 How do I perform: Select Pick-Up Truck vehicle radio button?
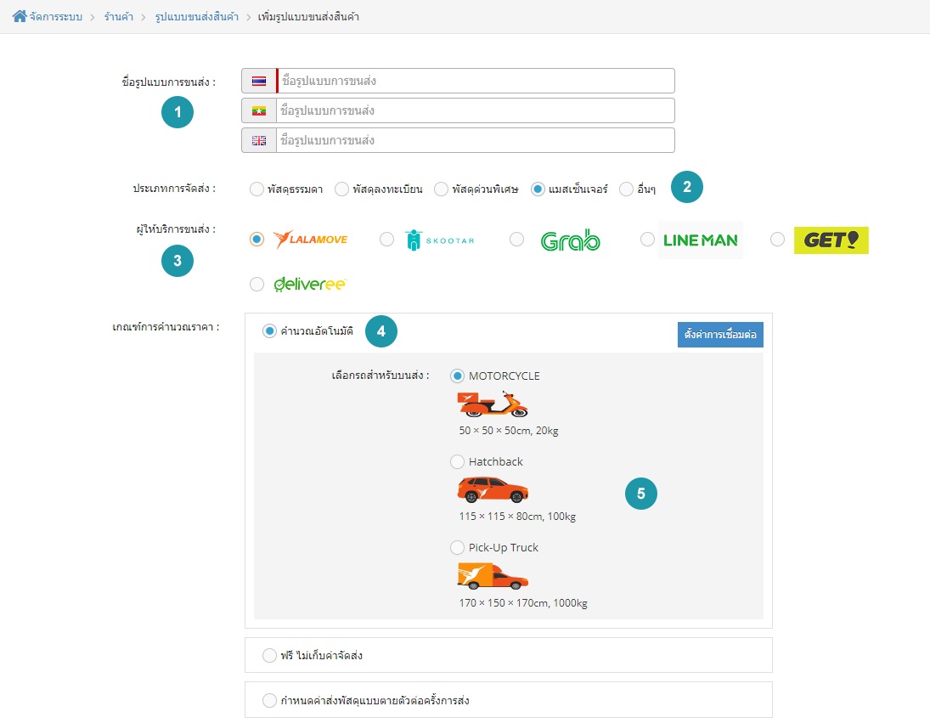457,547
